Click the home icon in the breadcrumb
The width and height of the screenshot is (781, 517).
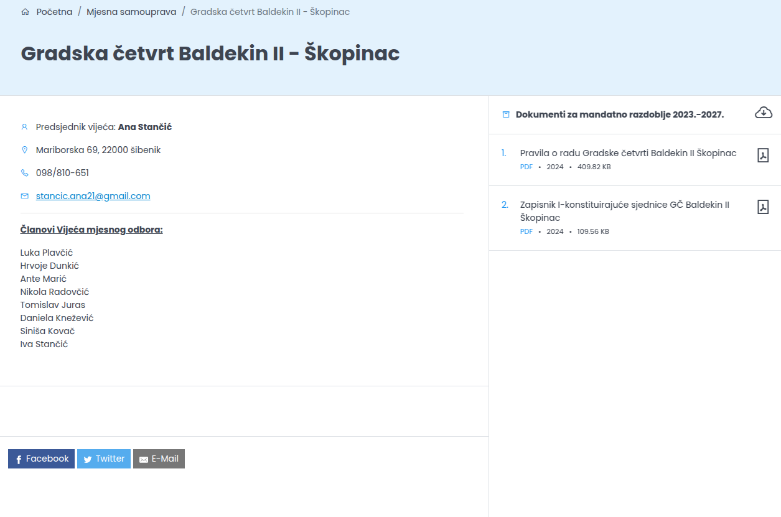tap(25, 12)
